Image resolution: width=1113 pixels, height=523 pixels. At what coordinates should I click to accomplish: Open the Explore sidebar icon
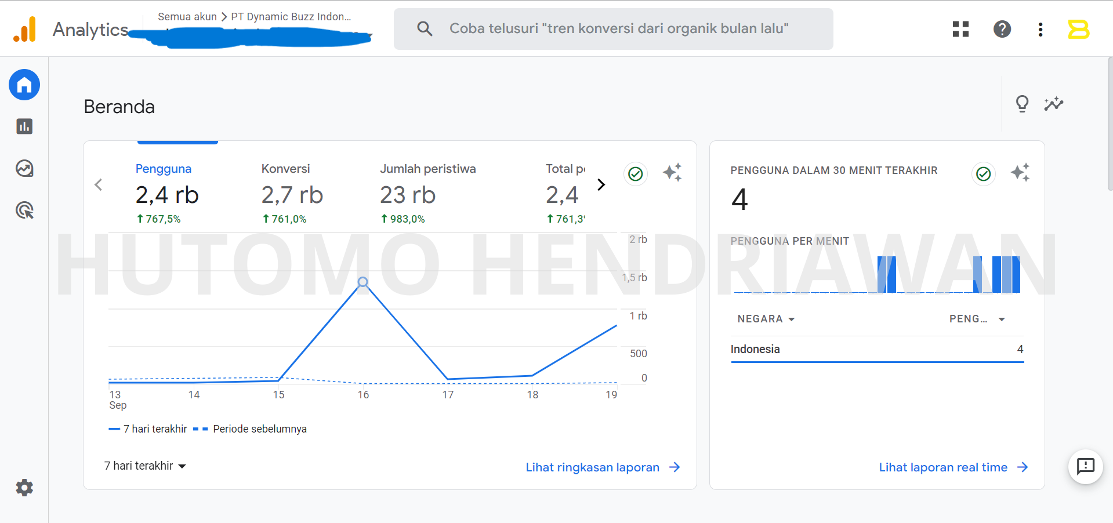click(24, 168)
